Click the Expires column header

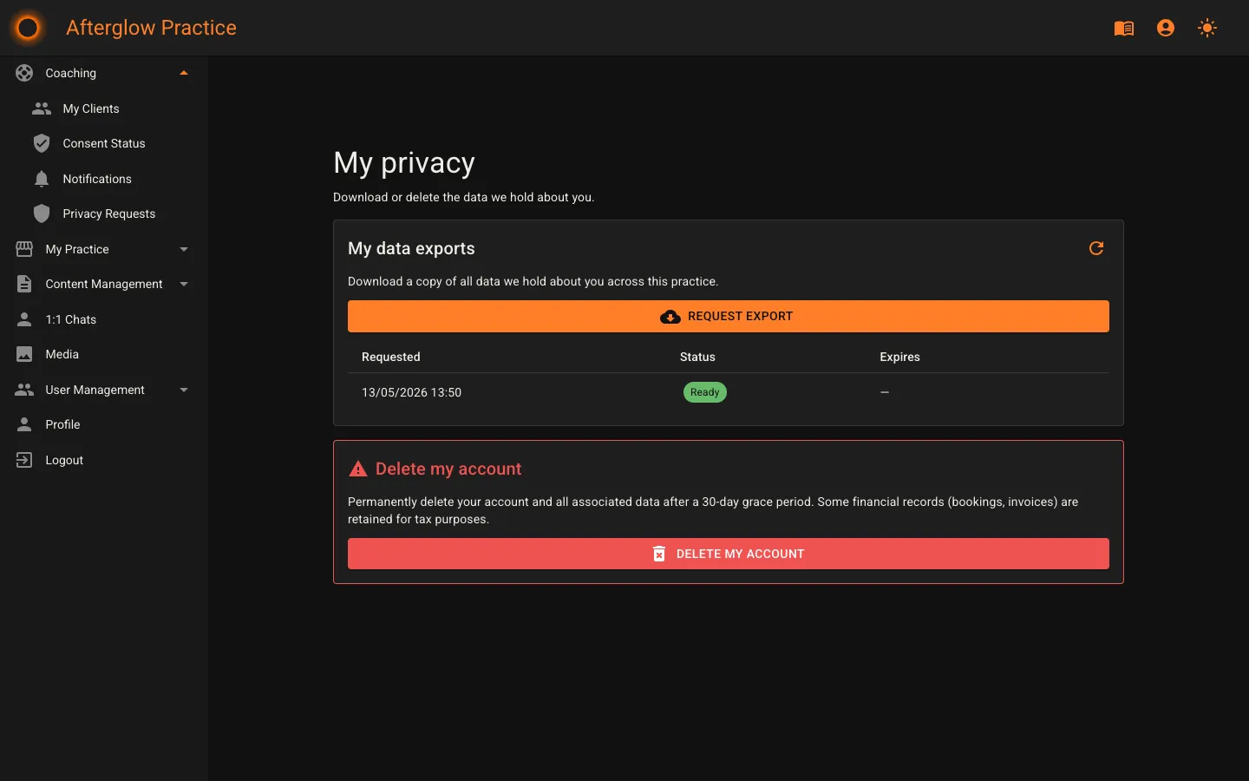[x=899, y=357]
